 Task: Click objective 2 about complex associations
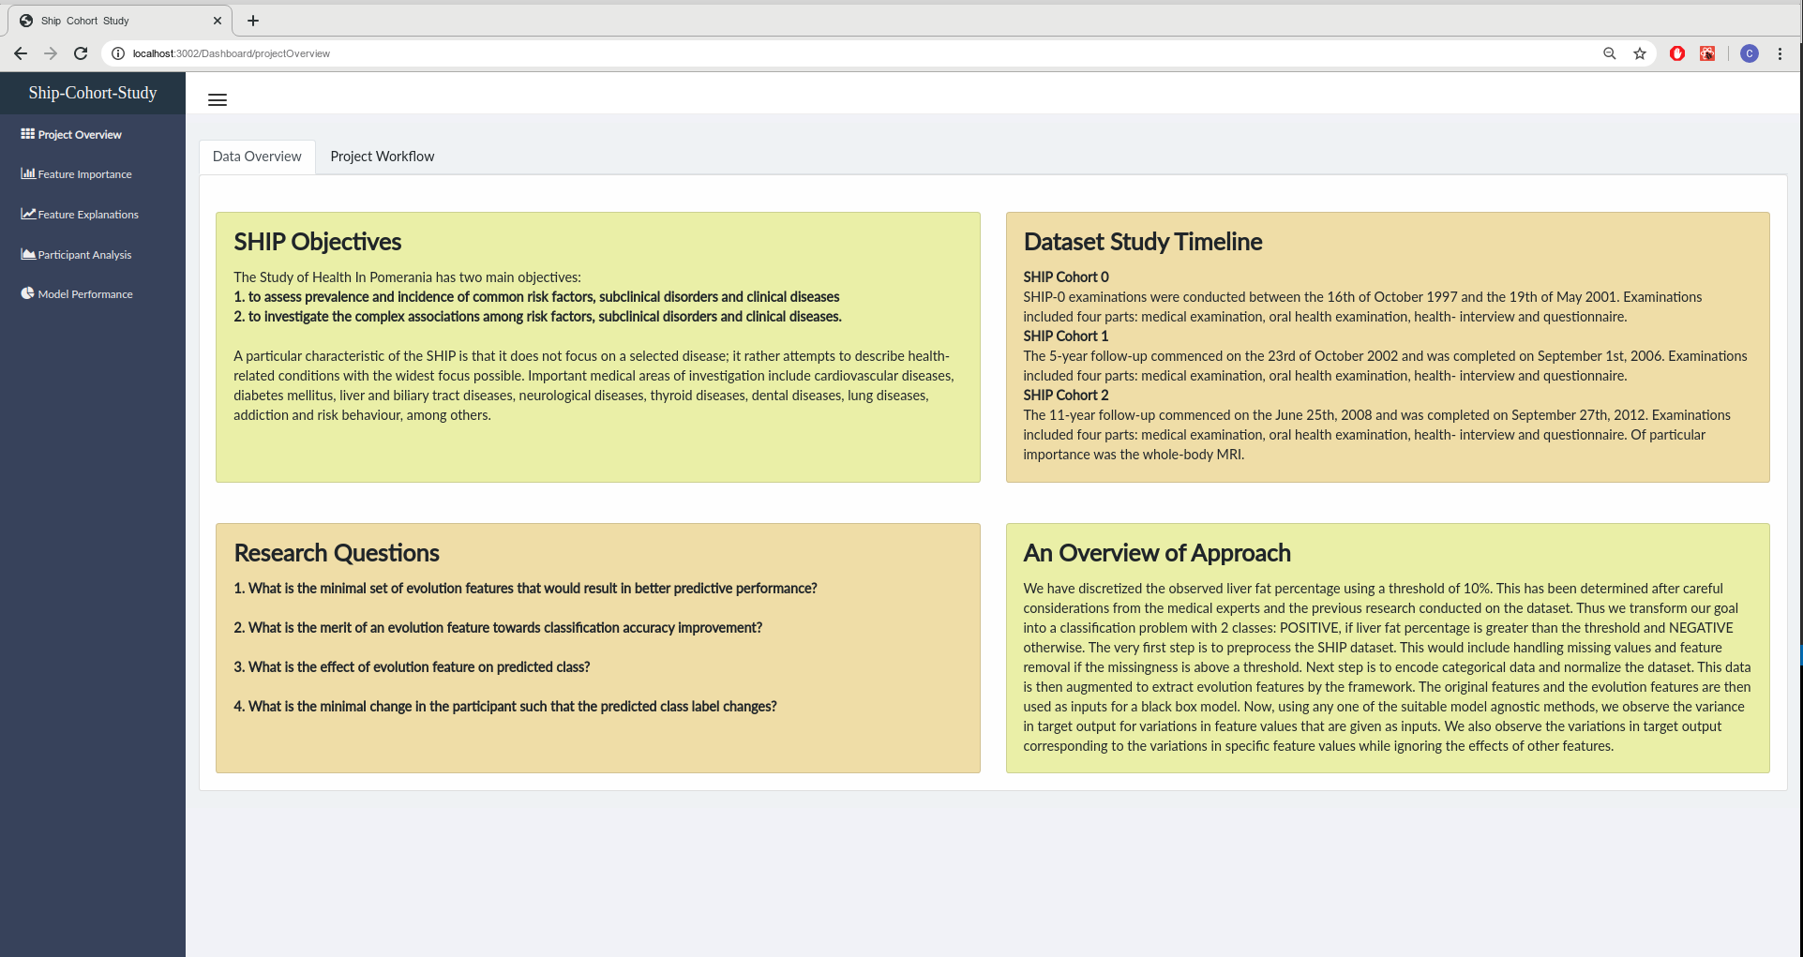[x=537, y=317]
